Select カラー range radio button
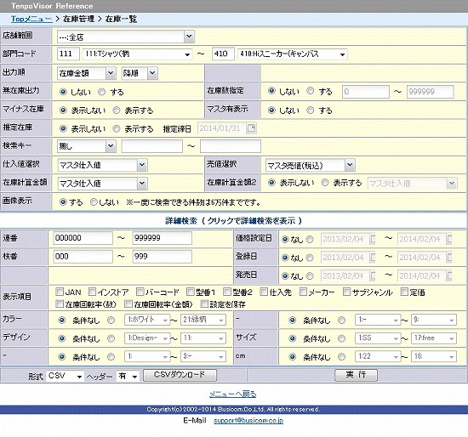Screen dimensions: 468x437 (111, 321)
